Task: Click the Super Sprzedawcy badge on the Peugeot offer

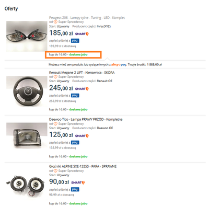Action: point(68,22)
